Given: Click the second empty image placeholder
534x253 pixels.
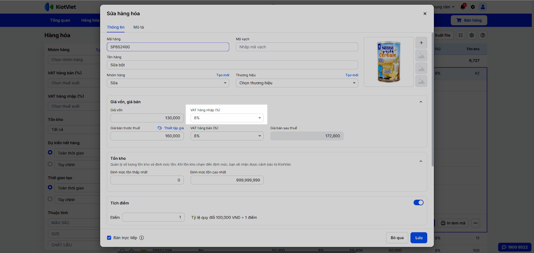Looking at the screenshot, I should [421, 68].
